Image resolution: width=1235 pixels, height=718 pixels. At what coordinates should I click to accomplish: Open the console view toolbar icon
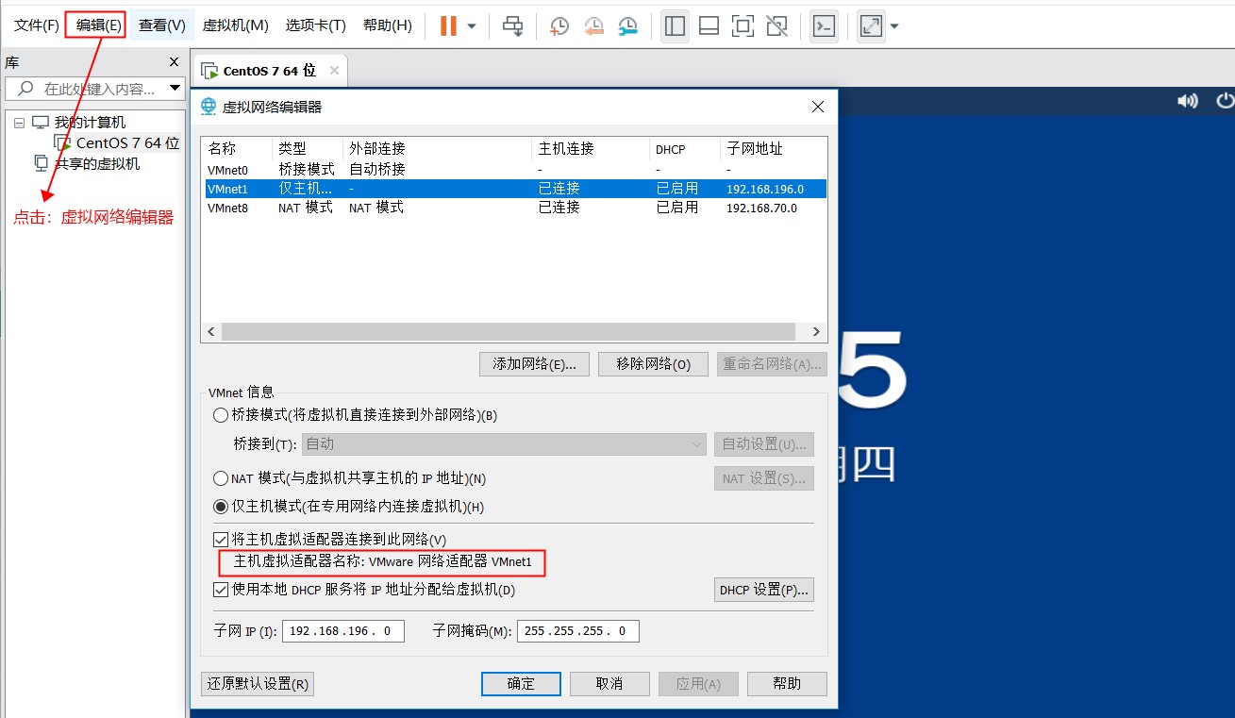(825, 26)
